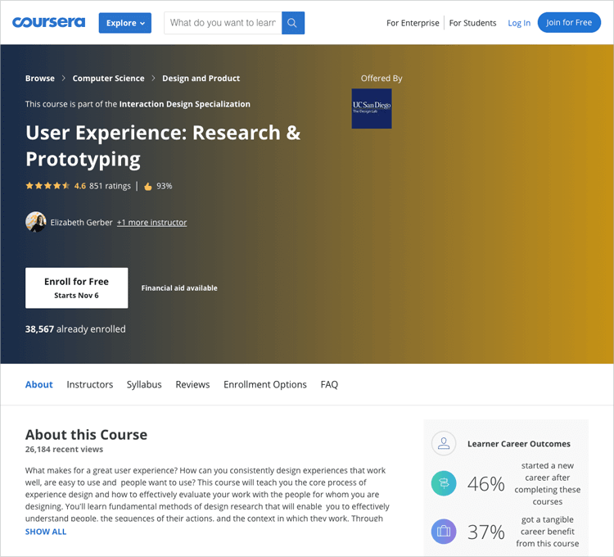The height and width of the screenshot is (557, 614).
Task: Open the +1 more instructor link
Action: pos(152,223)
